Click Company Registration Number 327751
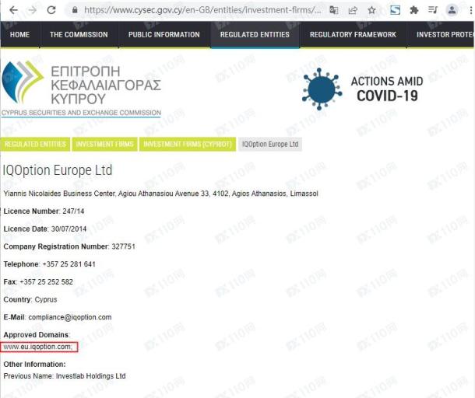This screenshot has width=475, height=398. point(69,246)
